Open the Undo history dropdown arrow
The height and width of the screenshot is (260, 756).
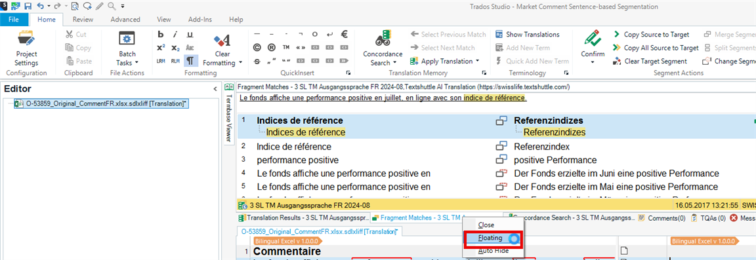(48, 7)
